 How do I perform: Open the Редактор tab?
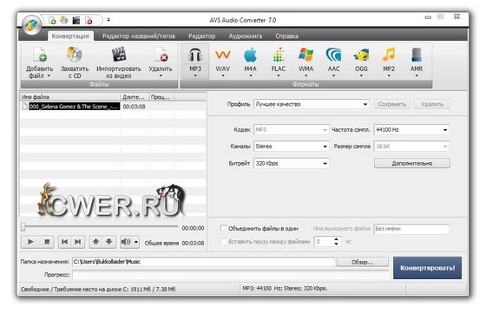click(x=201, y=36)
